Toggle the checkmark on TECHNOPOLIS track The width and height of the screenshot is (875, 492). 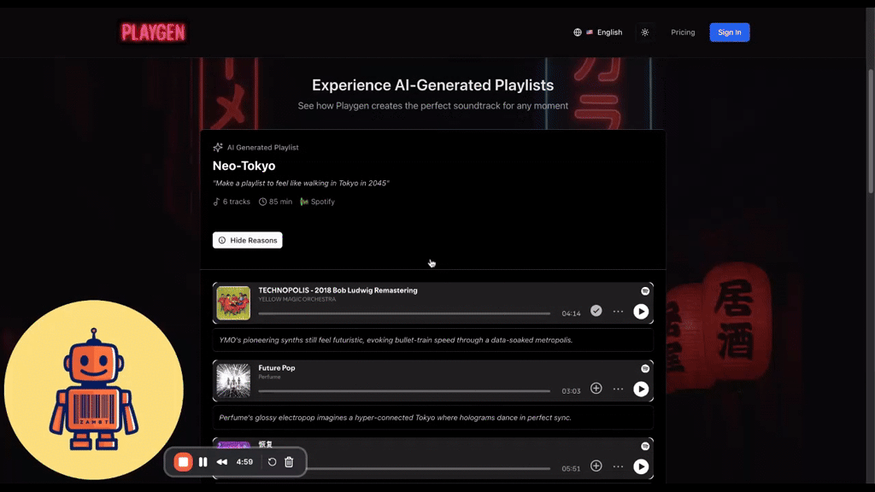(x=596, y=311)
